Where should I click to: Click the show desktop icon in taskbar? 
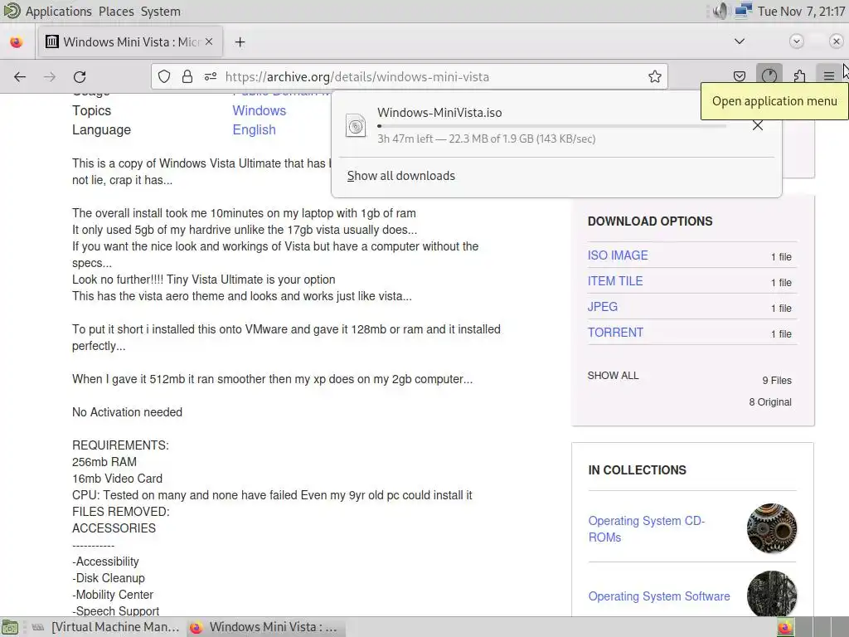click(10, 627)
